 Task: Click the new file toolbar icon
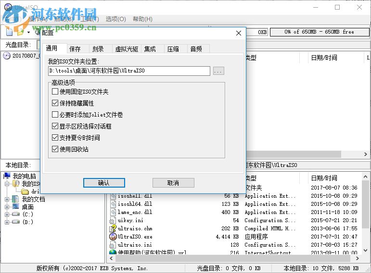pos(9,32)
